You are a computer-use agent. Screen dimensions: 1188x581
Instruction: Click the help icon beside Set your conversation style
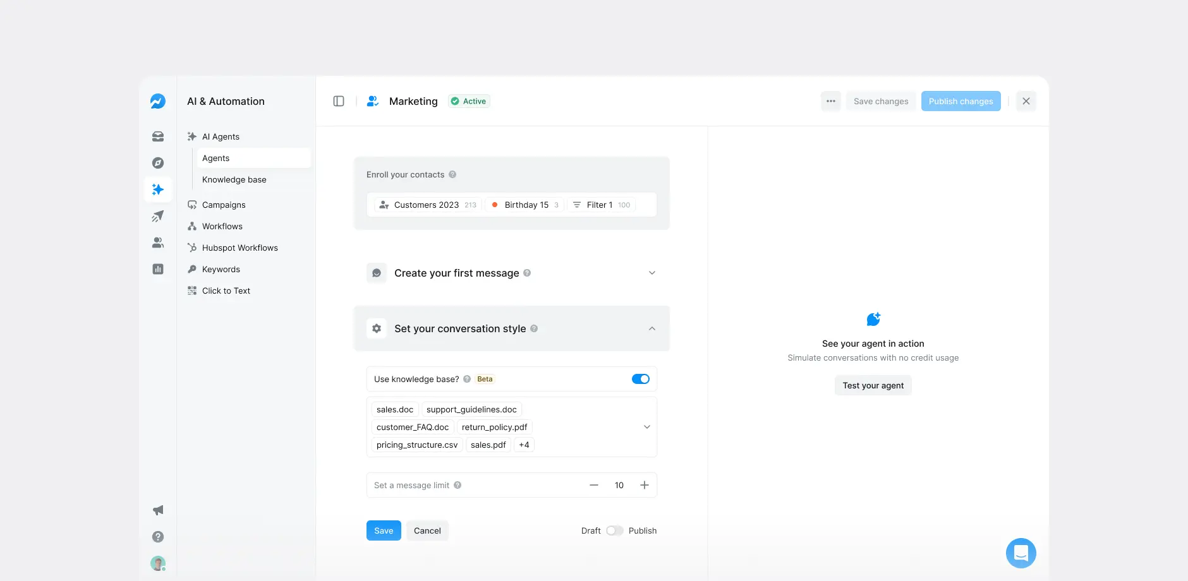(x=534, y=328)
